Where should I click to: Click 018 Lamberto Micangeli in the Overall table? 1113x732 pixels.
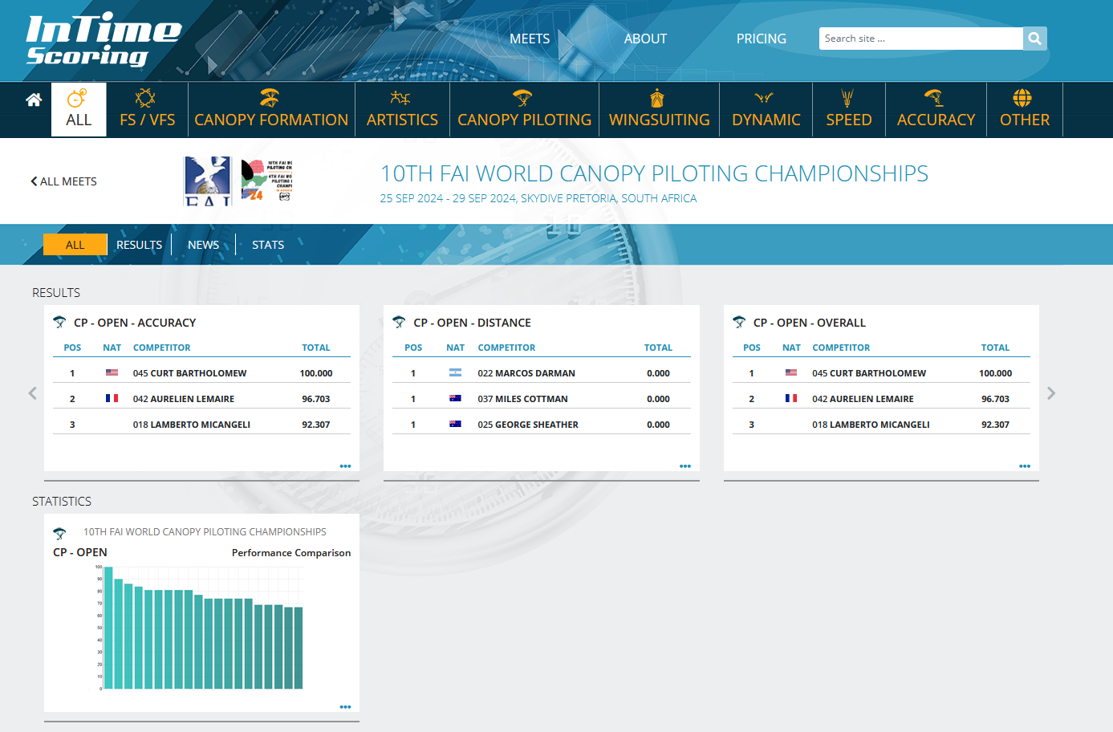tap(871, 425)
